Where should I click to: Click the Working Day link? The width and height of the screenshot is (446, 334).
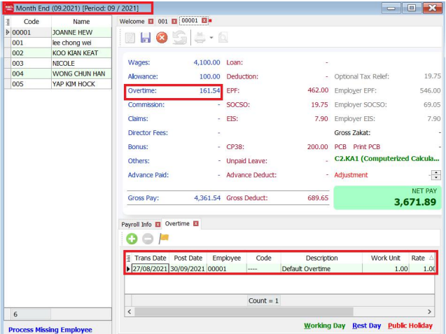click(x=325, y=326)
